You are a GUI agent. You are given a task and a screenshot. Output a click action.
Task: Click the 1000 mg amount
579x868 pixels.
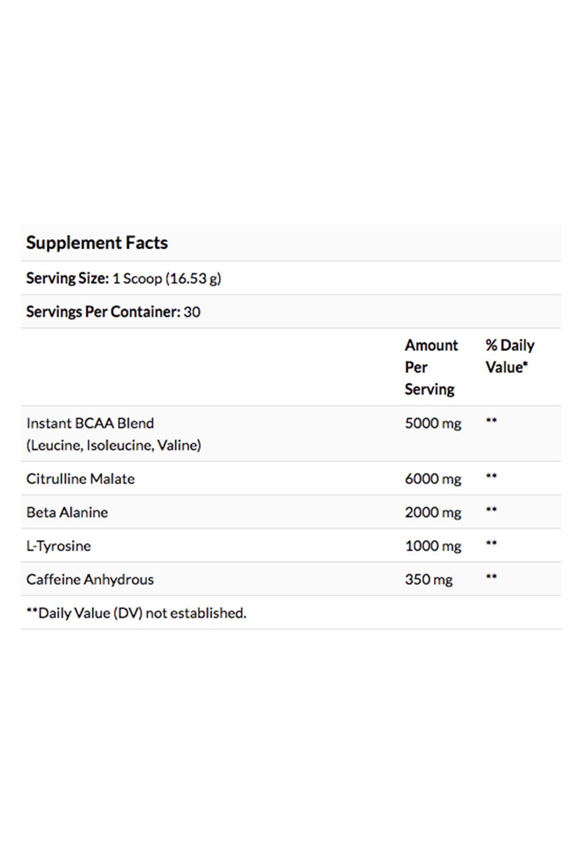pyautogui.click(x=433, y=546)
